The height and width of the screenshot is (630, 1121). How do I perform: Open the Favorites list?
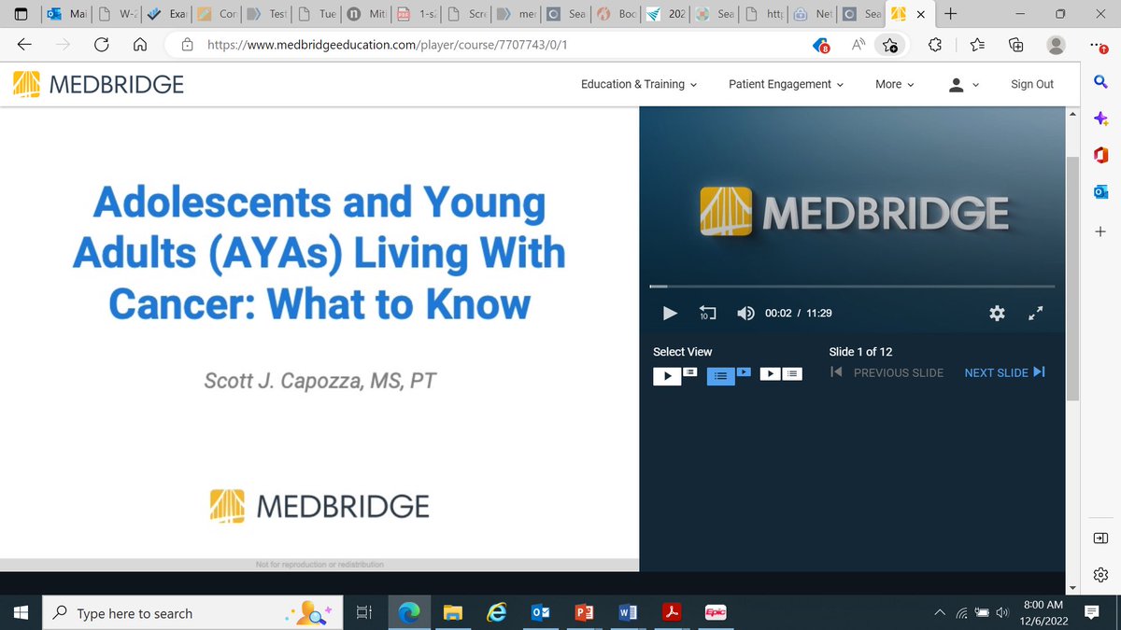click(x=977, y=45)
